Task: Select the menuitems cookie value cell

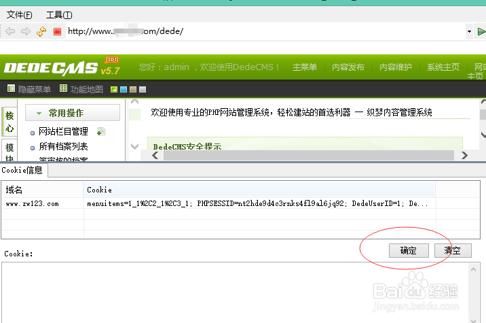Action: (259, 203)
